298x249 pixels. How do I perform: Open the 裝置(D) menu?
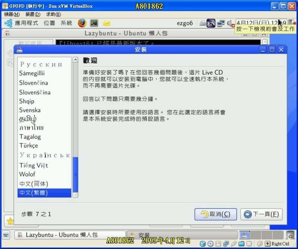pos(33,14)
